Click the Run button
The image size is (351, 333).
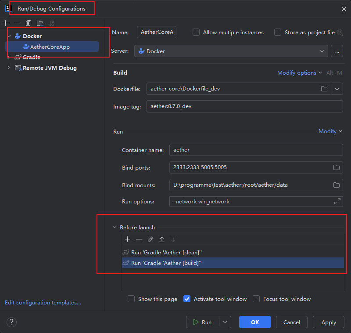click(x=203, y=322)
